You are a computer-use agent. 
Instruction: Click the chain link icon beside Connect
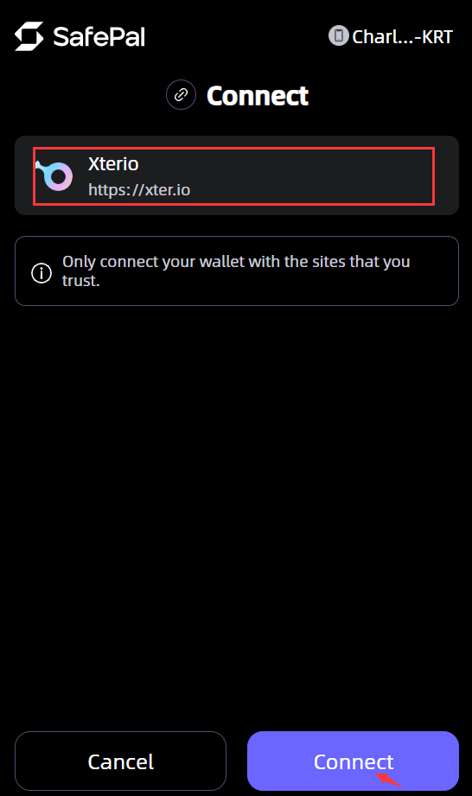tap(182, 95)
